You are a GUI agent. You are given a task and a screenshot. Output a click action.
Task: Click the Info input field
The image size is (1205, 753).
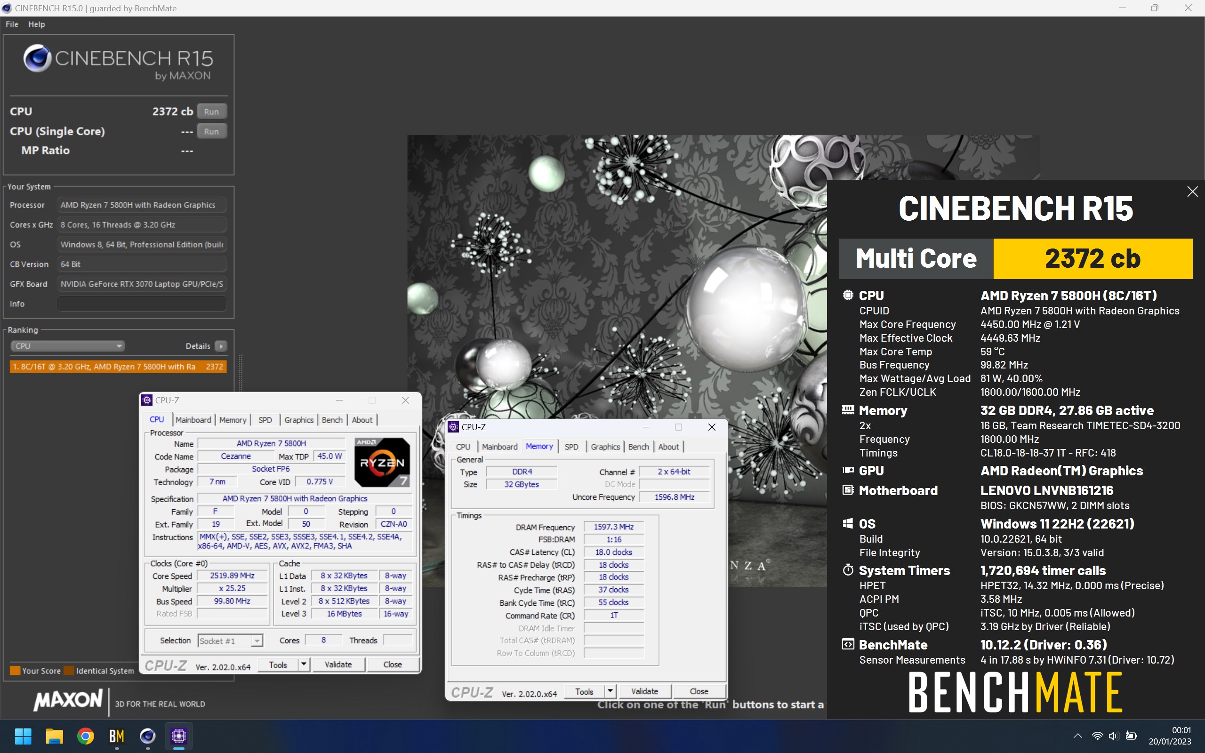click(x=141, y=303)
